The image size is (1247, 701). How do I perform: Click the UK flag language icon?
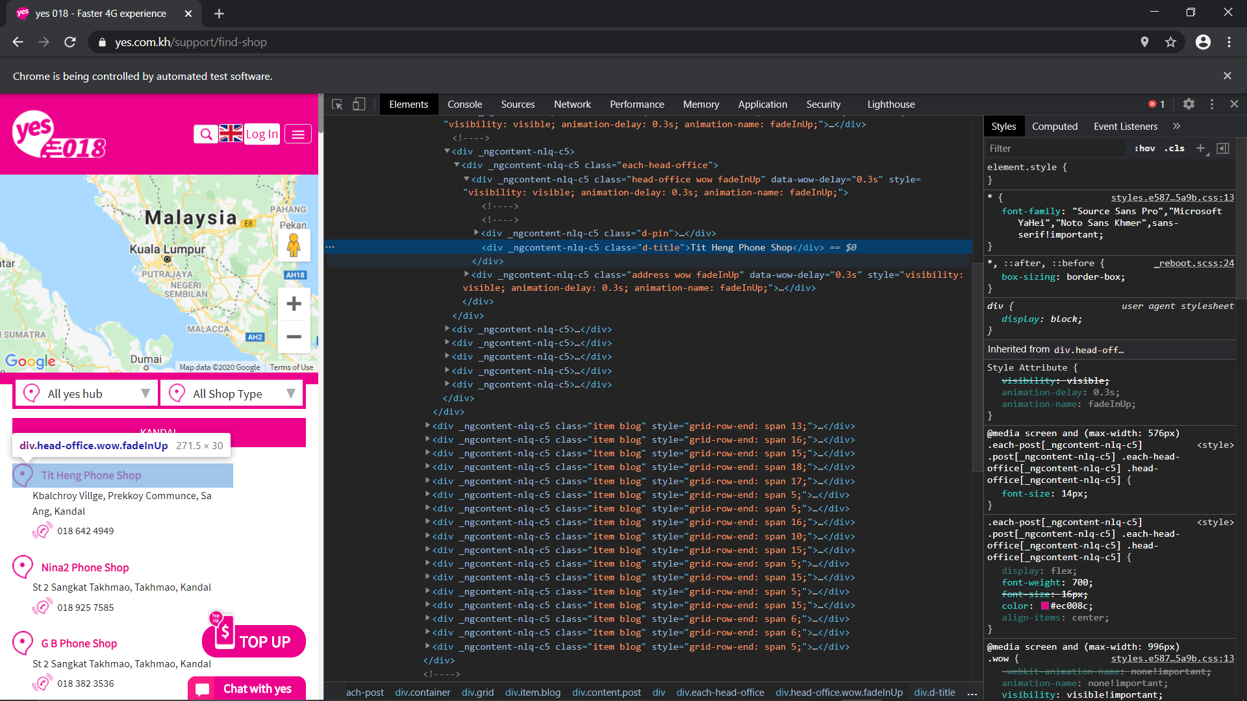point(231,134)
